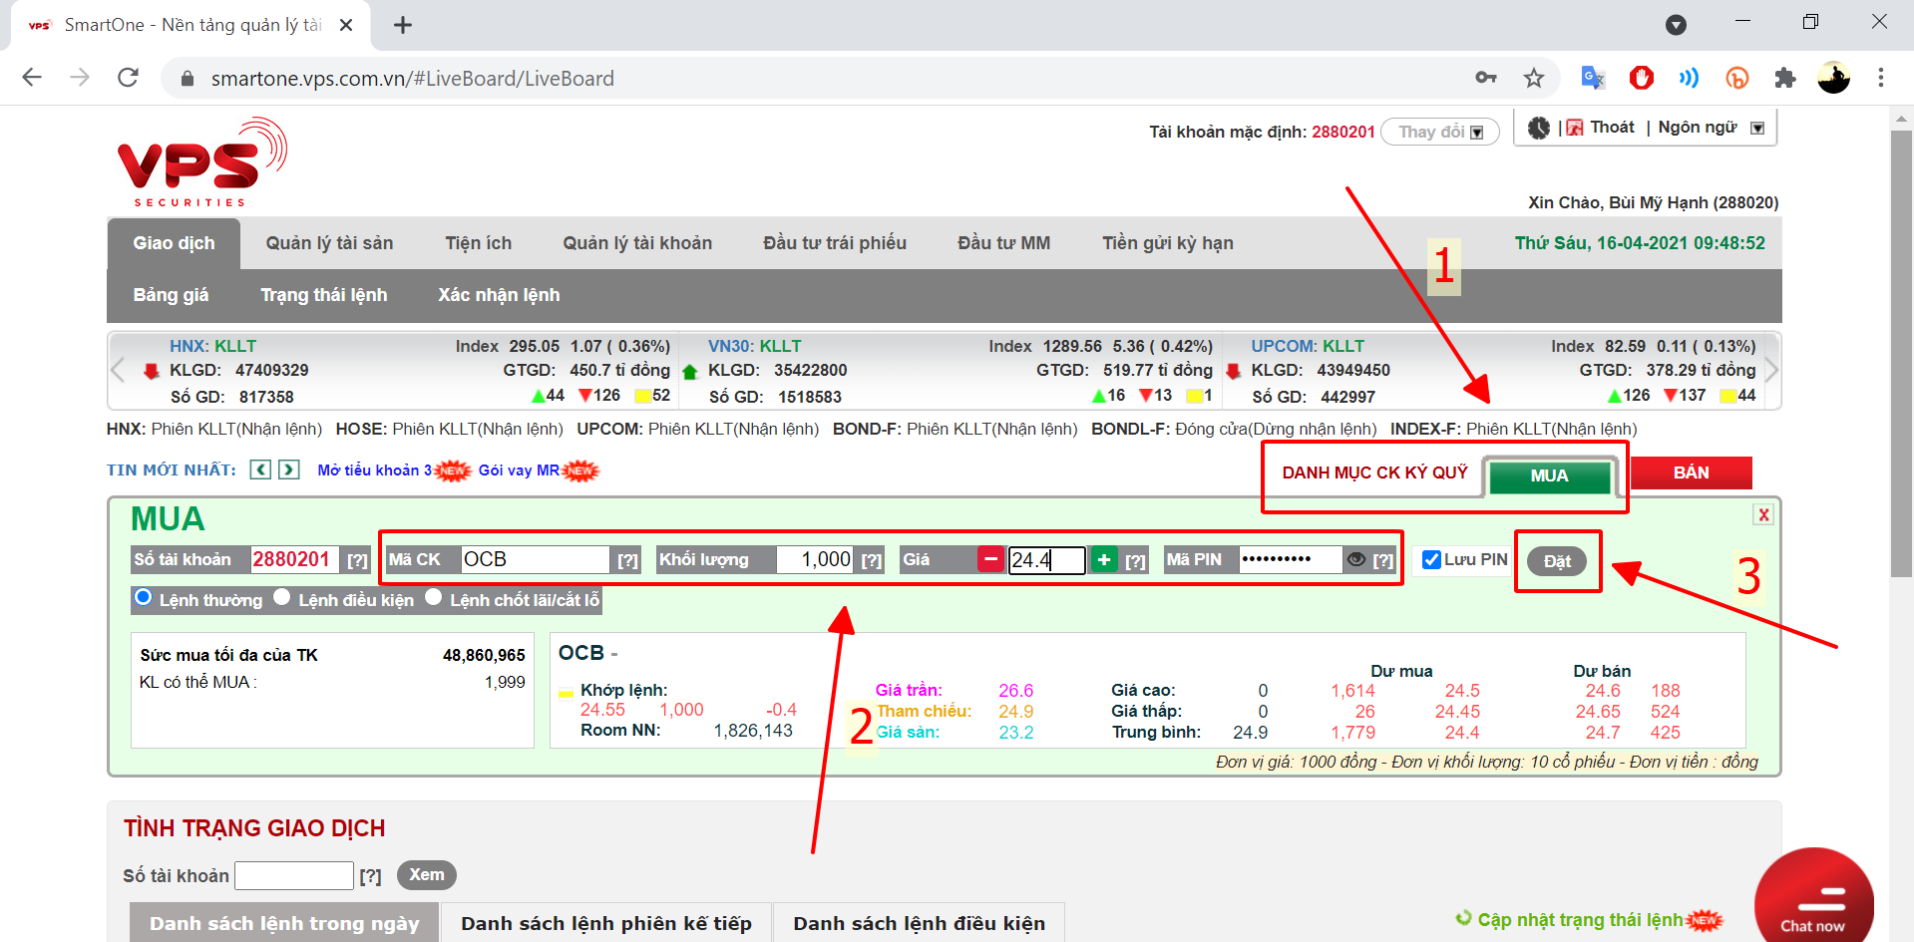
Task: Increase price with the green plus button
Action: [x=1104, y=559]
